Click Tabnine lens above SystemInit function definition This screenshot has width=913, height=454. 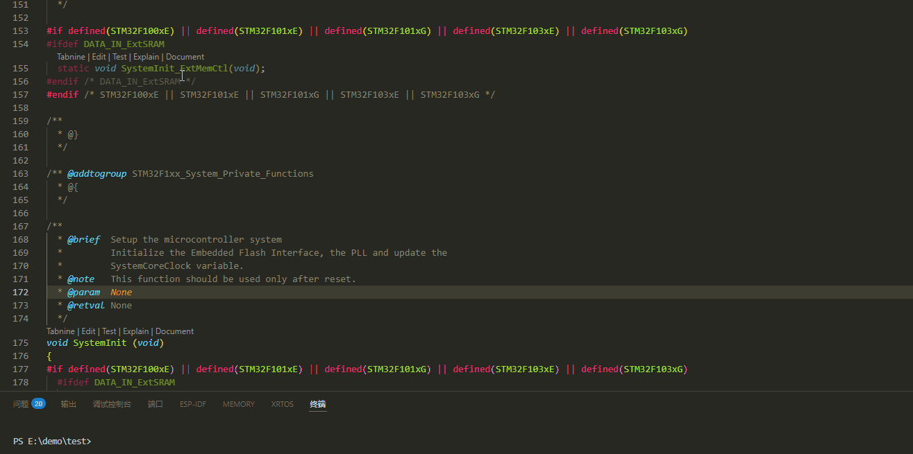coord(60,331)
